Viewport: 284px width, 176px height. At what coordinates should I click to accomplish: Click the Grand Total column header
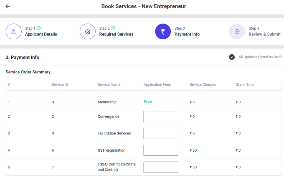pos(245,85)
